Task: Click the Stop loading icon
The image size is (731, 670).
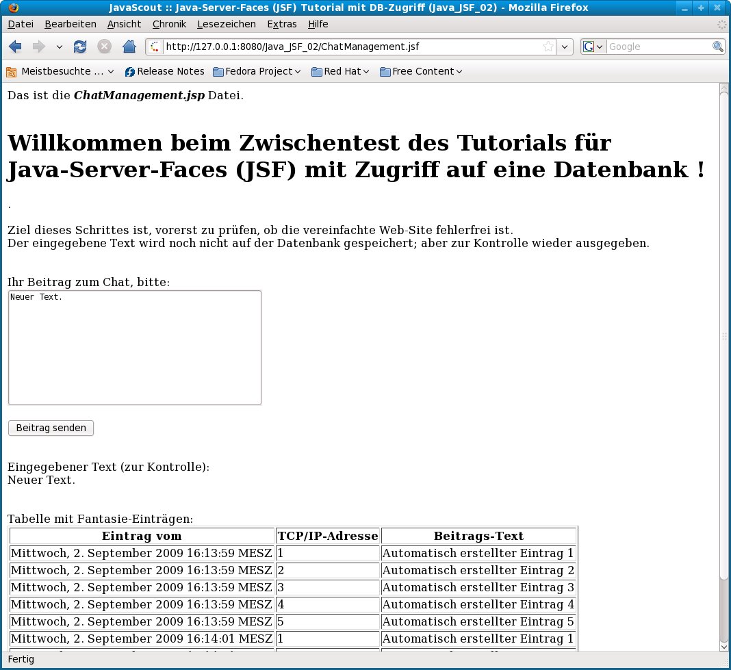Action: (x=104, y=47)
